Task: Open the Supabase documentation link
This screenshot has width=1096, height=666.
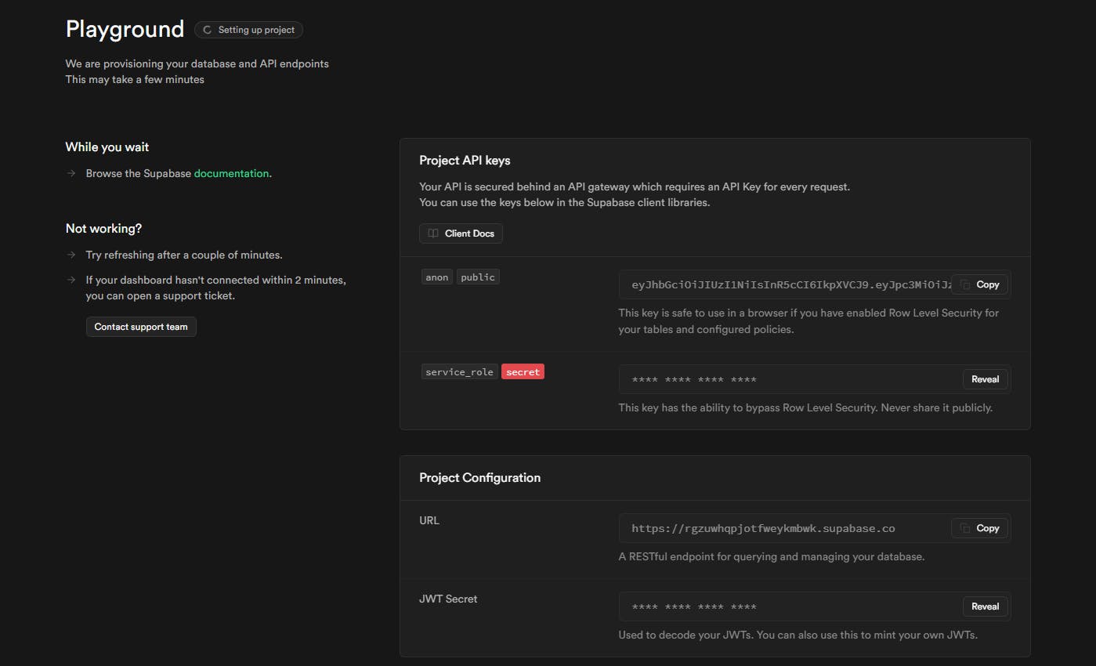Action: [231, 173]
